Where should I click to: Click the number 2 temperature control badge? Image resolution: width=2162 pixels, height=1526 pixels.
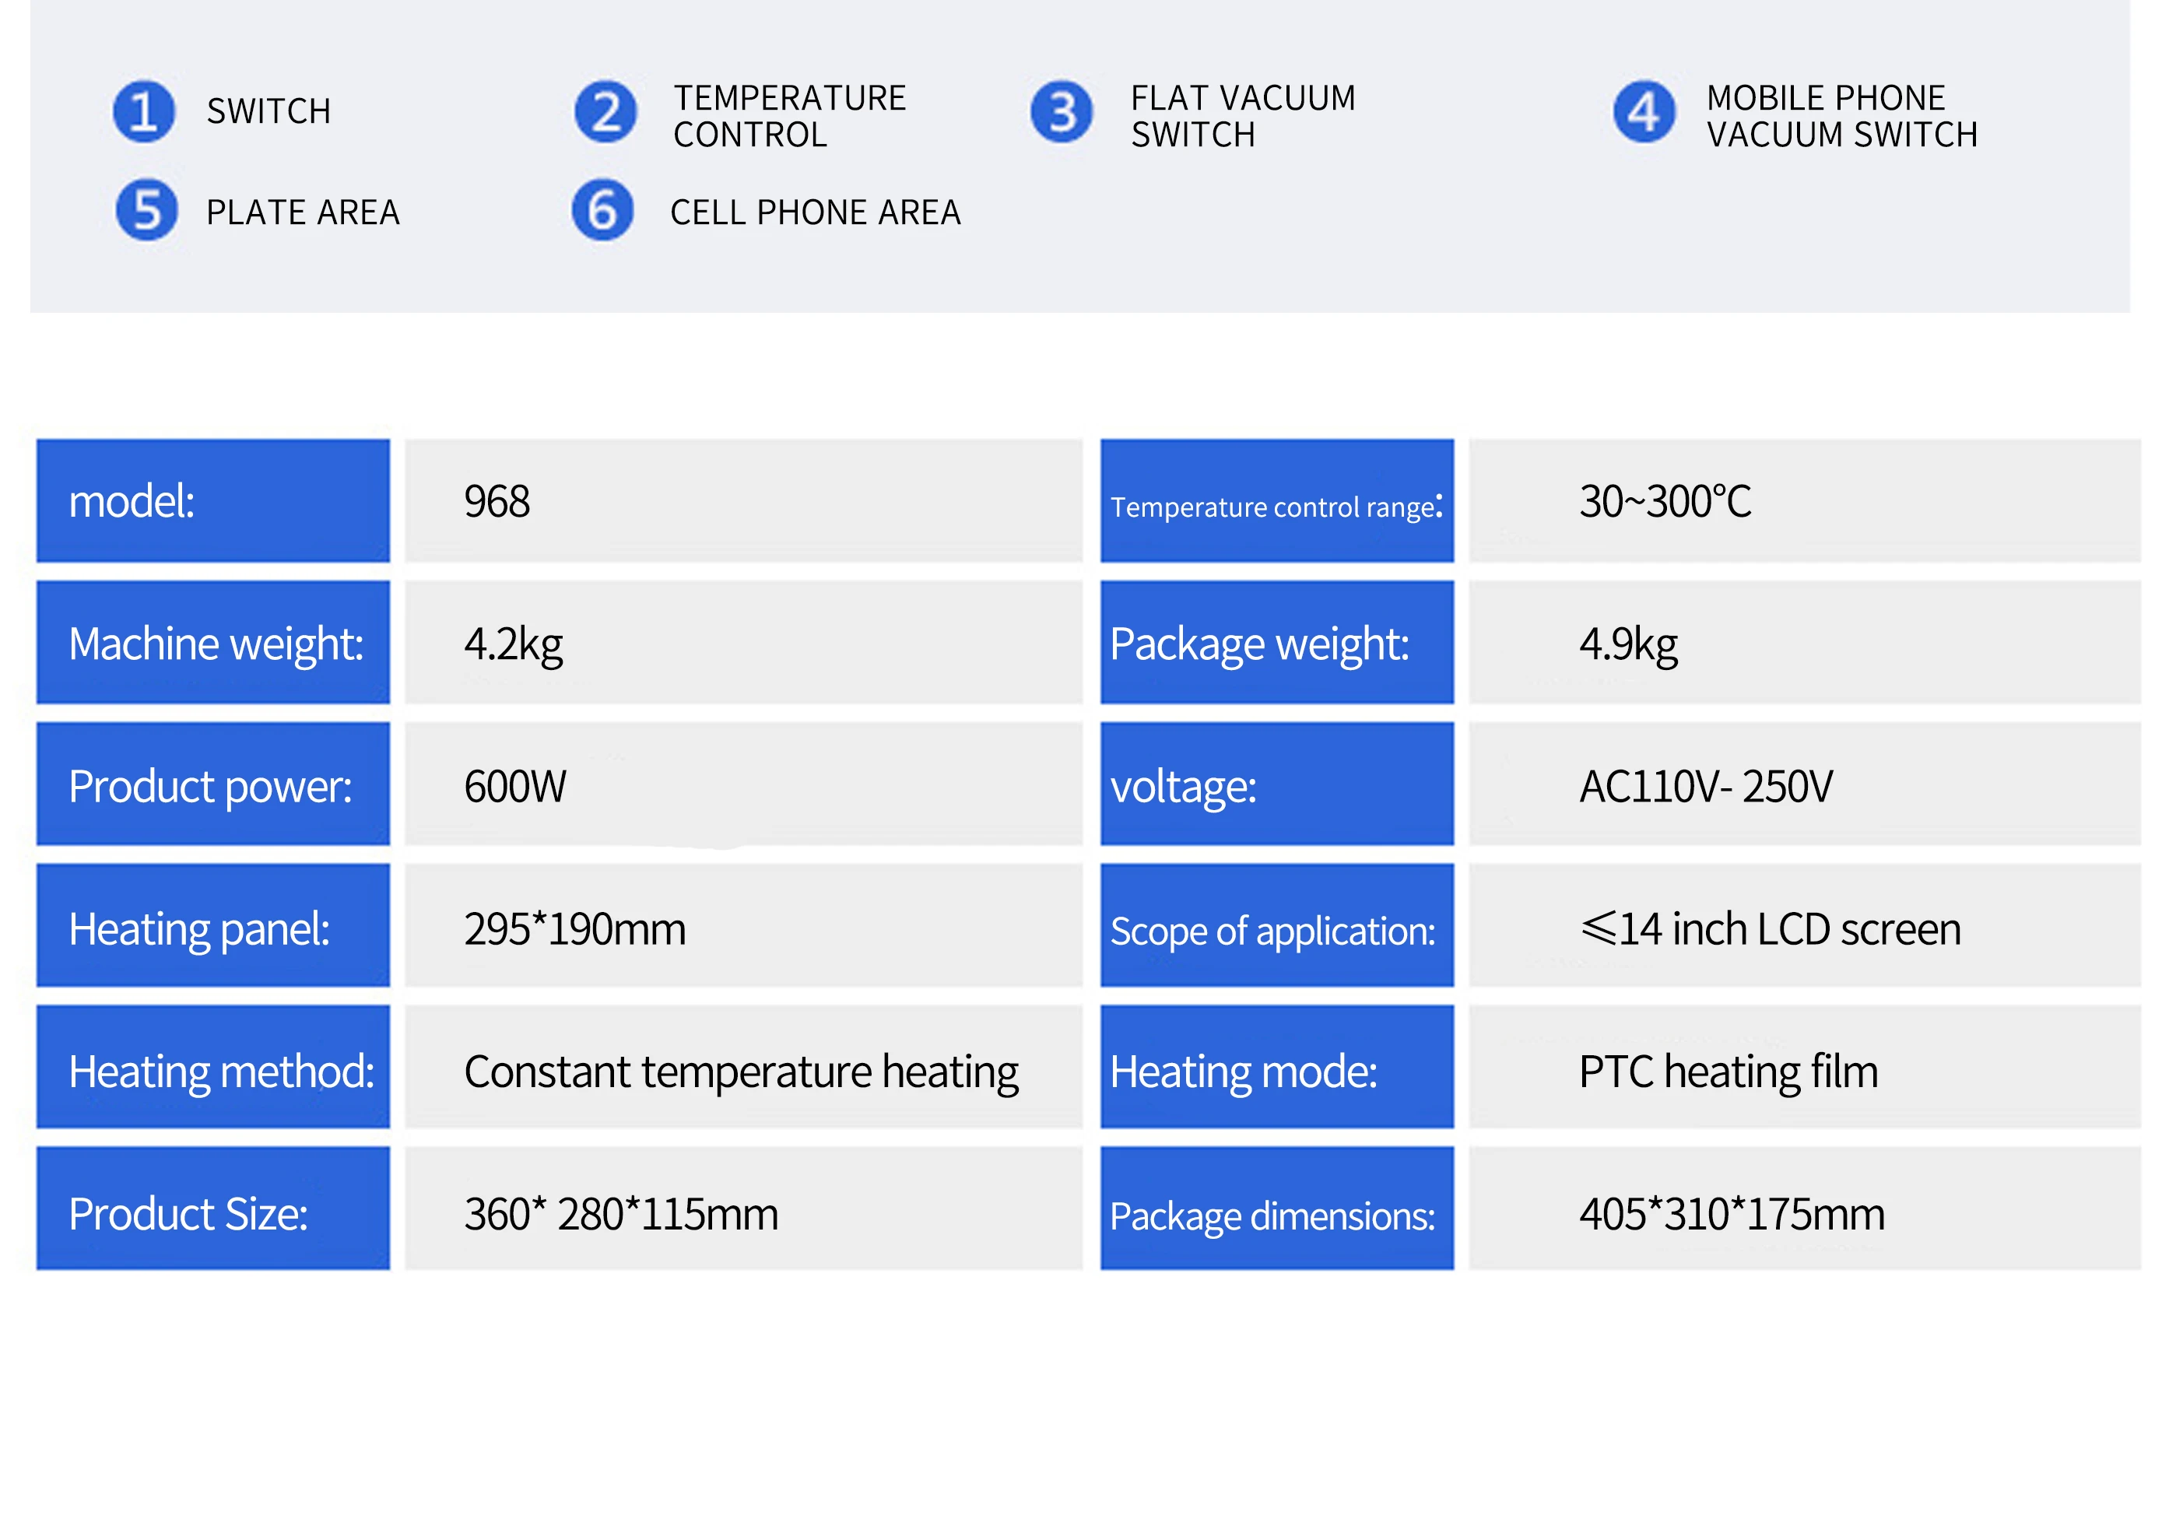pos(605,112)
